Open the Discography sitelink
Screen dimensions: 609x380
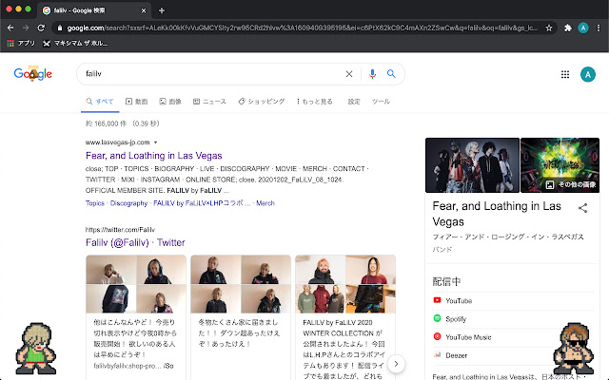[x=128, y=203]
